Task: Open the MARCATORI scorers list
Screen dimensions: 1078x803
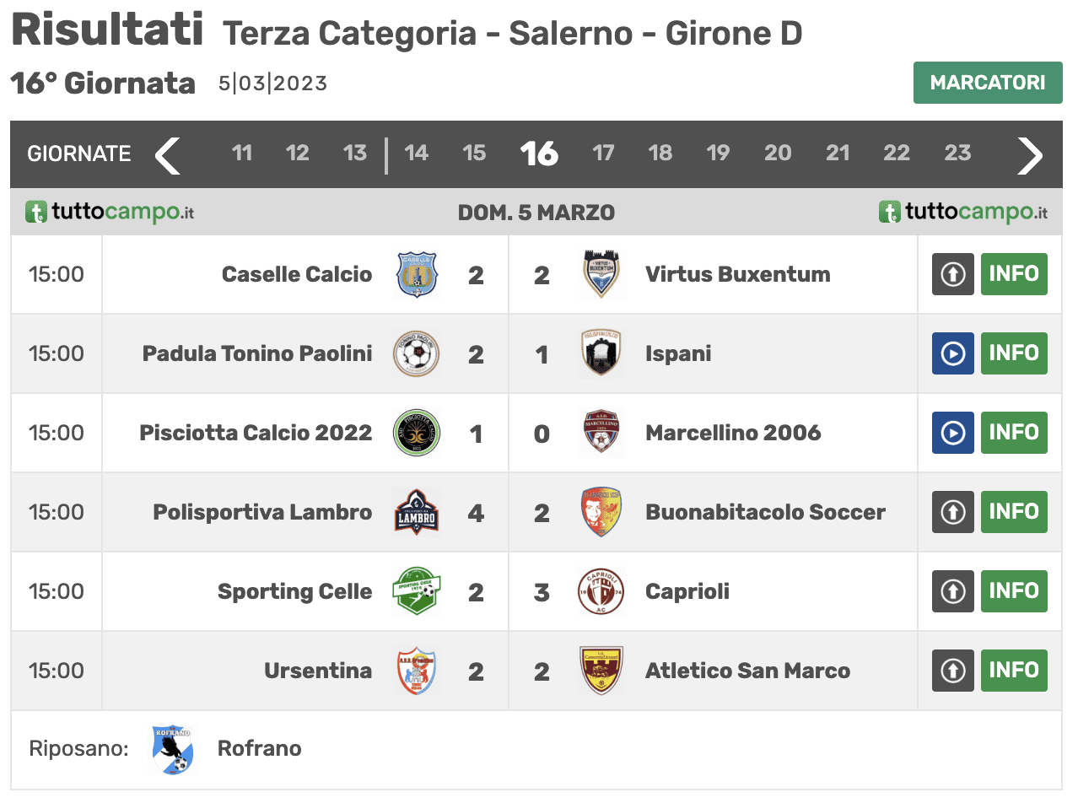Action: tap(988, 83)
